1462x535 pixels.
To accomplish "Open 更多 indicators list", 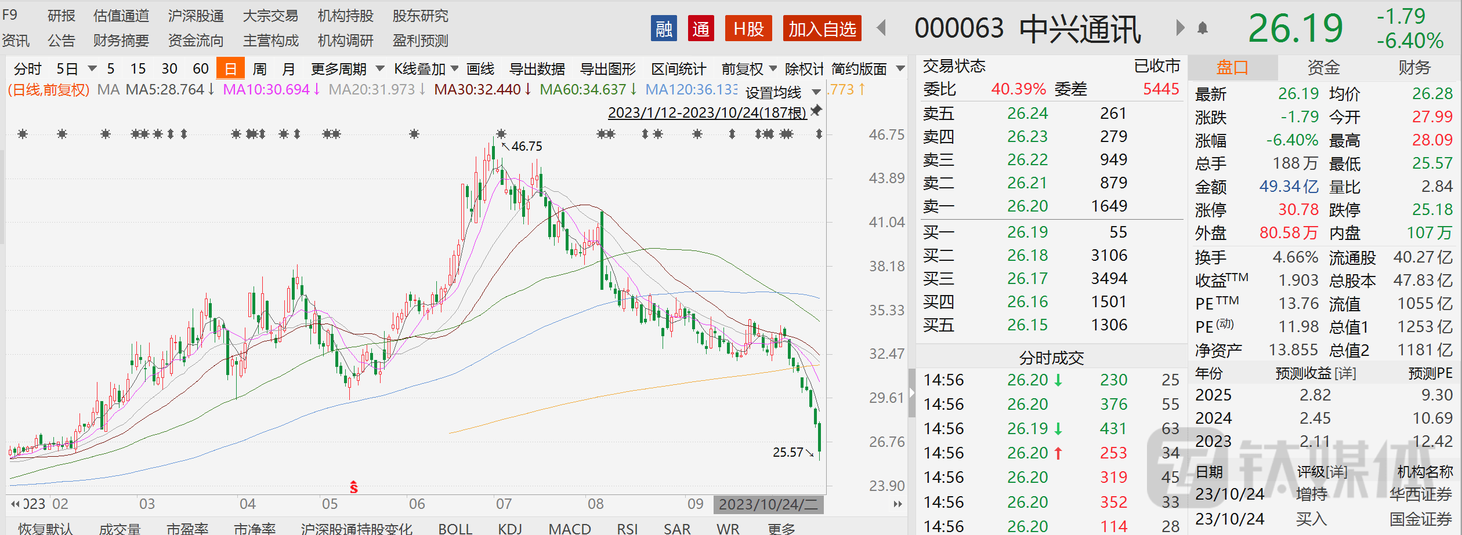I will tap(782, 528).
